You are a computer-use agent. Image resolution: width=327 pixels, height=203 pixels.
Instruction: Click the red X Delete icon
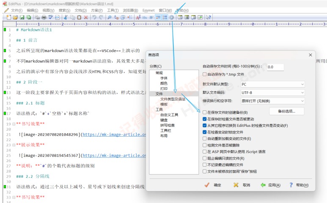tap(86, 17)
